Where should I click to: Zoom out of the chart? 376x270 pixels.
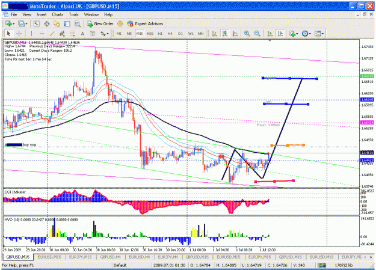tap(257, 34)
